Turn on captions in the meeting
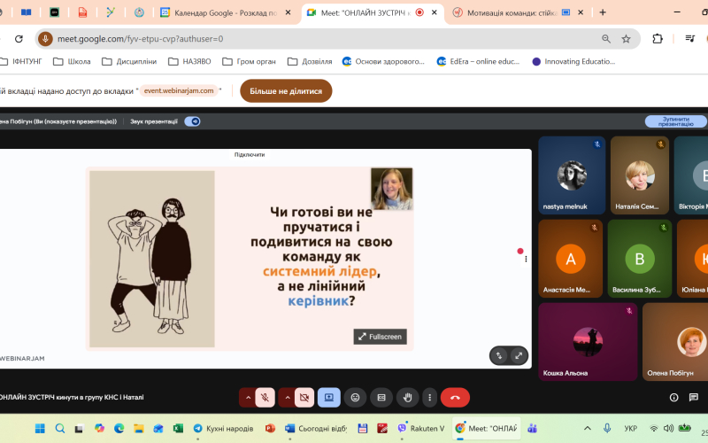This screenshot has height=443, width=708. pyautogui.click(x=381, y=398)
